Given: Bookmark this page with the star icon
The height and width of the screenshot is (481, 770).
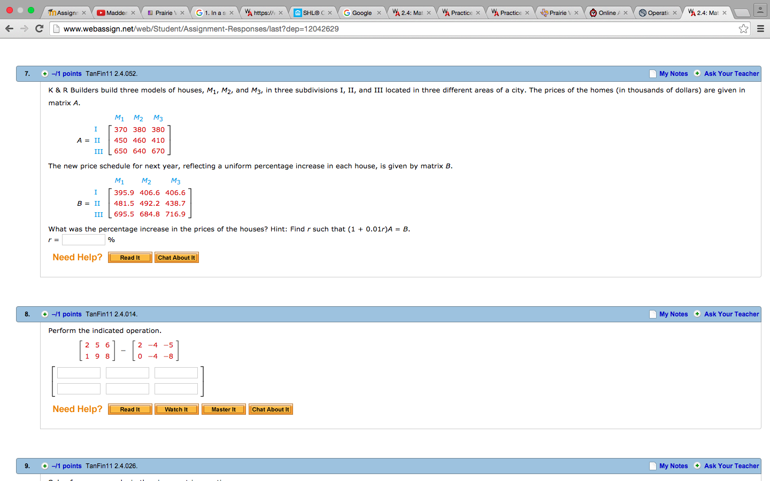Looking at the screenshot, I should pyautogui.click(x=744, y=29).
